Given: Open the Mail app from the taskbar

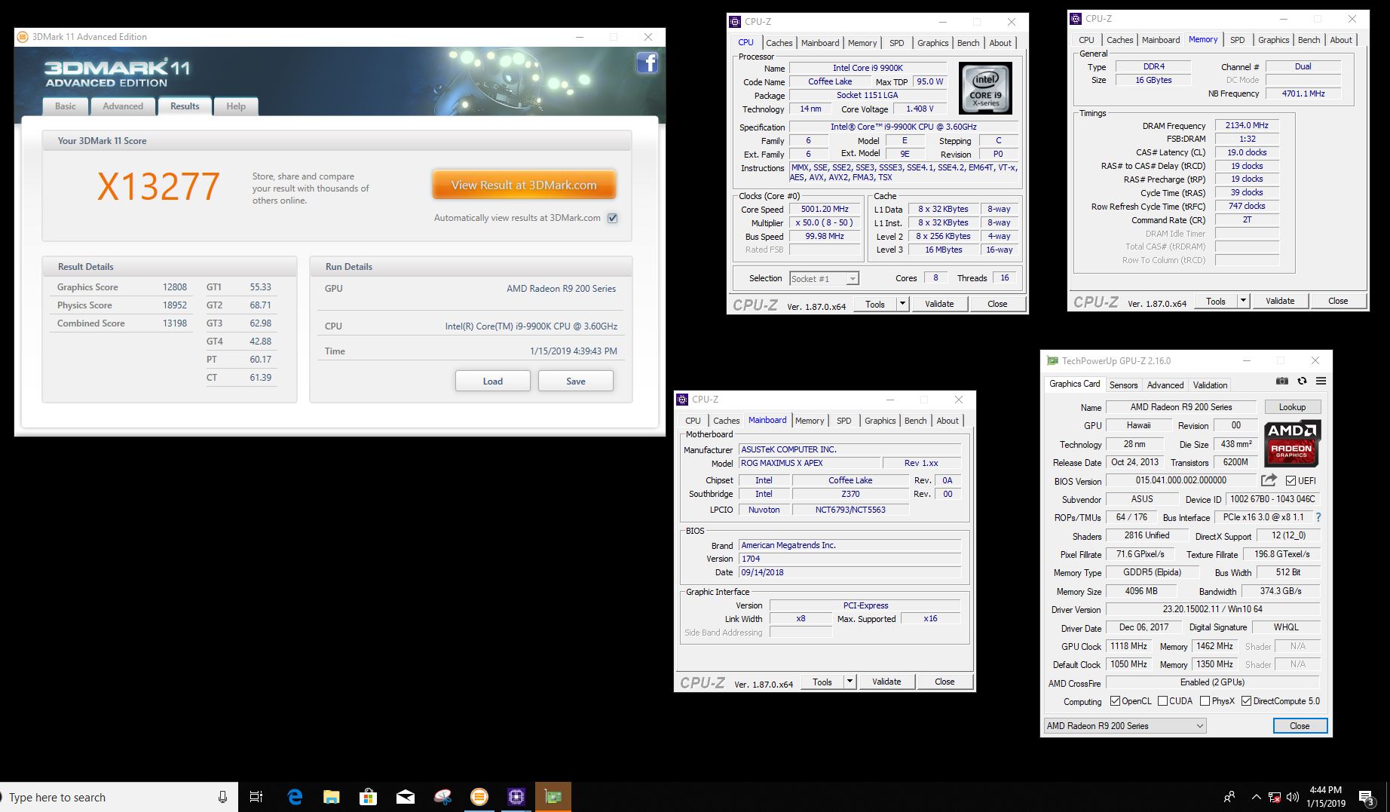Looking at the screenshot, I should (405, 797).
